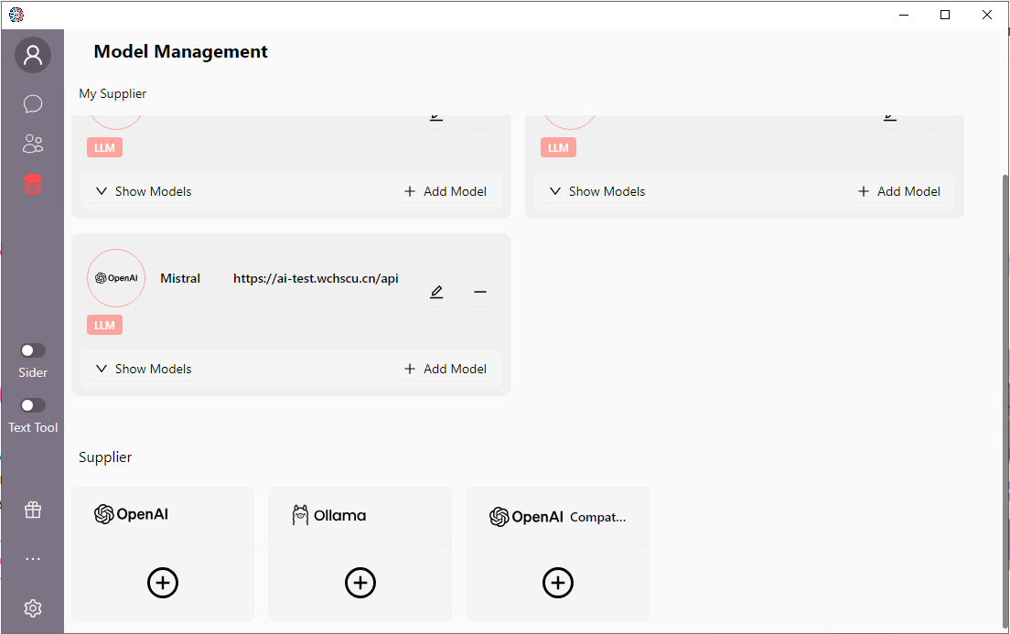Remove the Mistral supplier with minus icon
The image size is (1010, 634).
click(480, 292)
